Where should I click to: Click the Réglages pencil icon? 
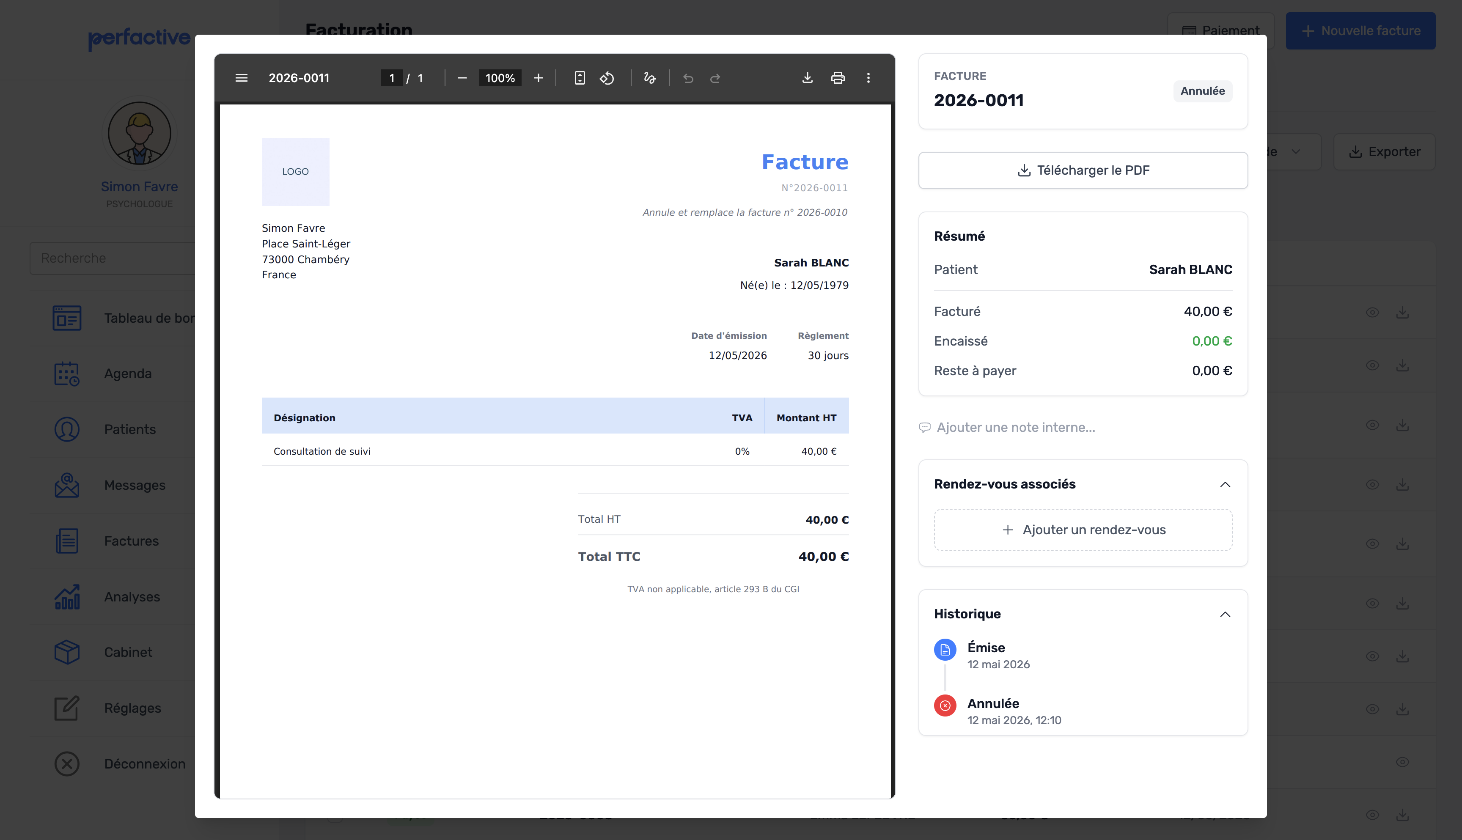67,708
